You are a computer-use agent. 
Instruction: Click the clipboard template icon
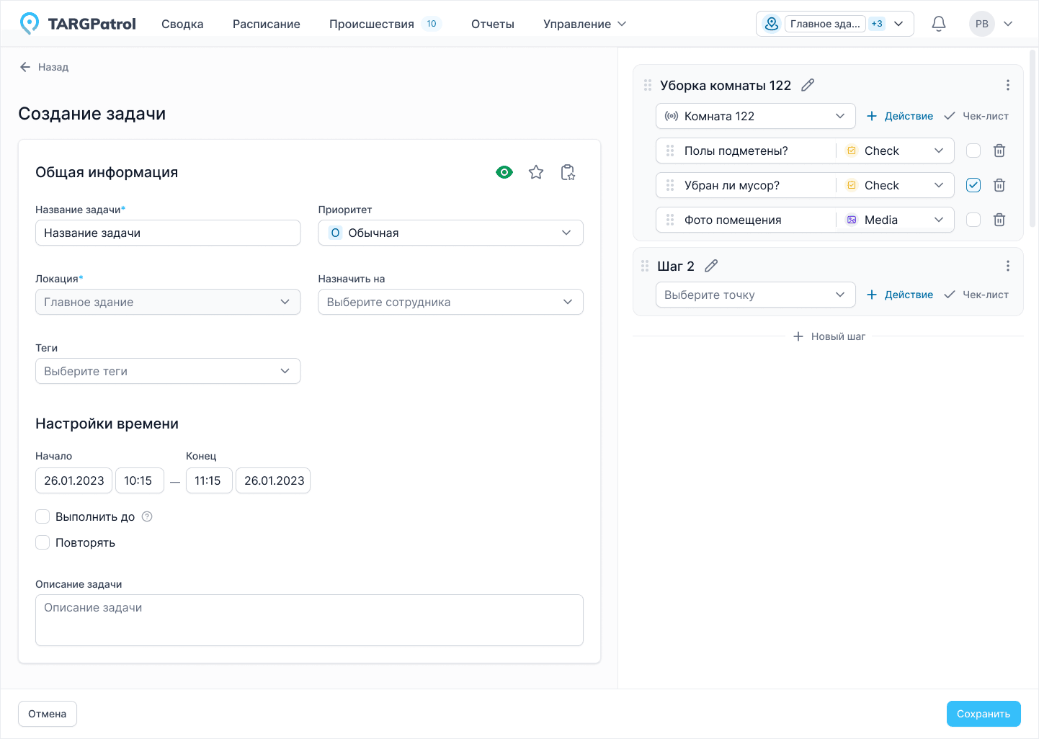point(568,172)
